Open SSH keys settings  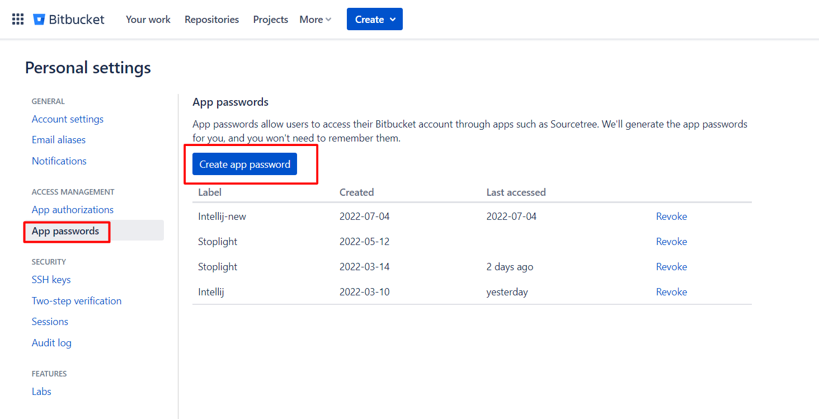click(x=51, y=280)
